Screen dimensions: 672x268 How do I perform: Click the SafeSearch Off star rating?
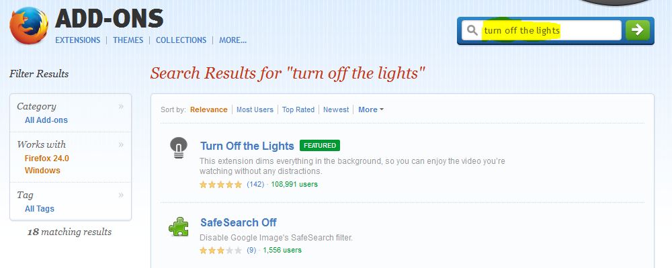tap(220, 251)
